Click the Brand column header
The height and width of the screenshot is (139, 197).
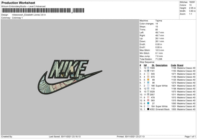(x=180, y=65)
